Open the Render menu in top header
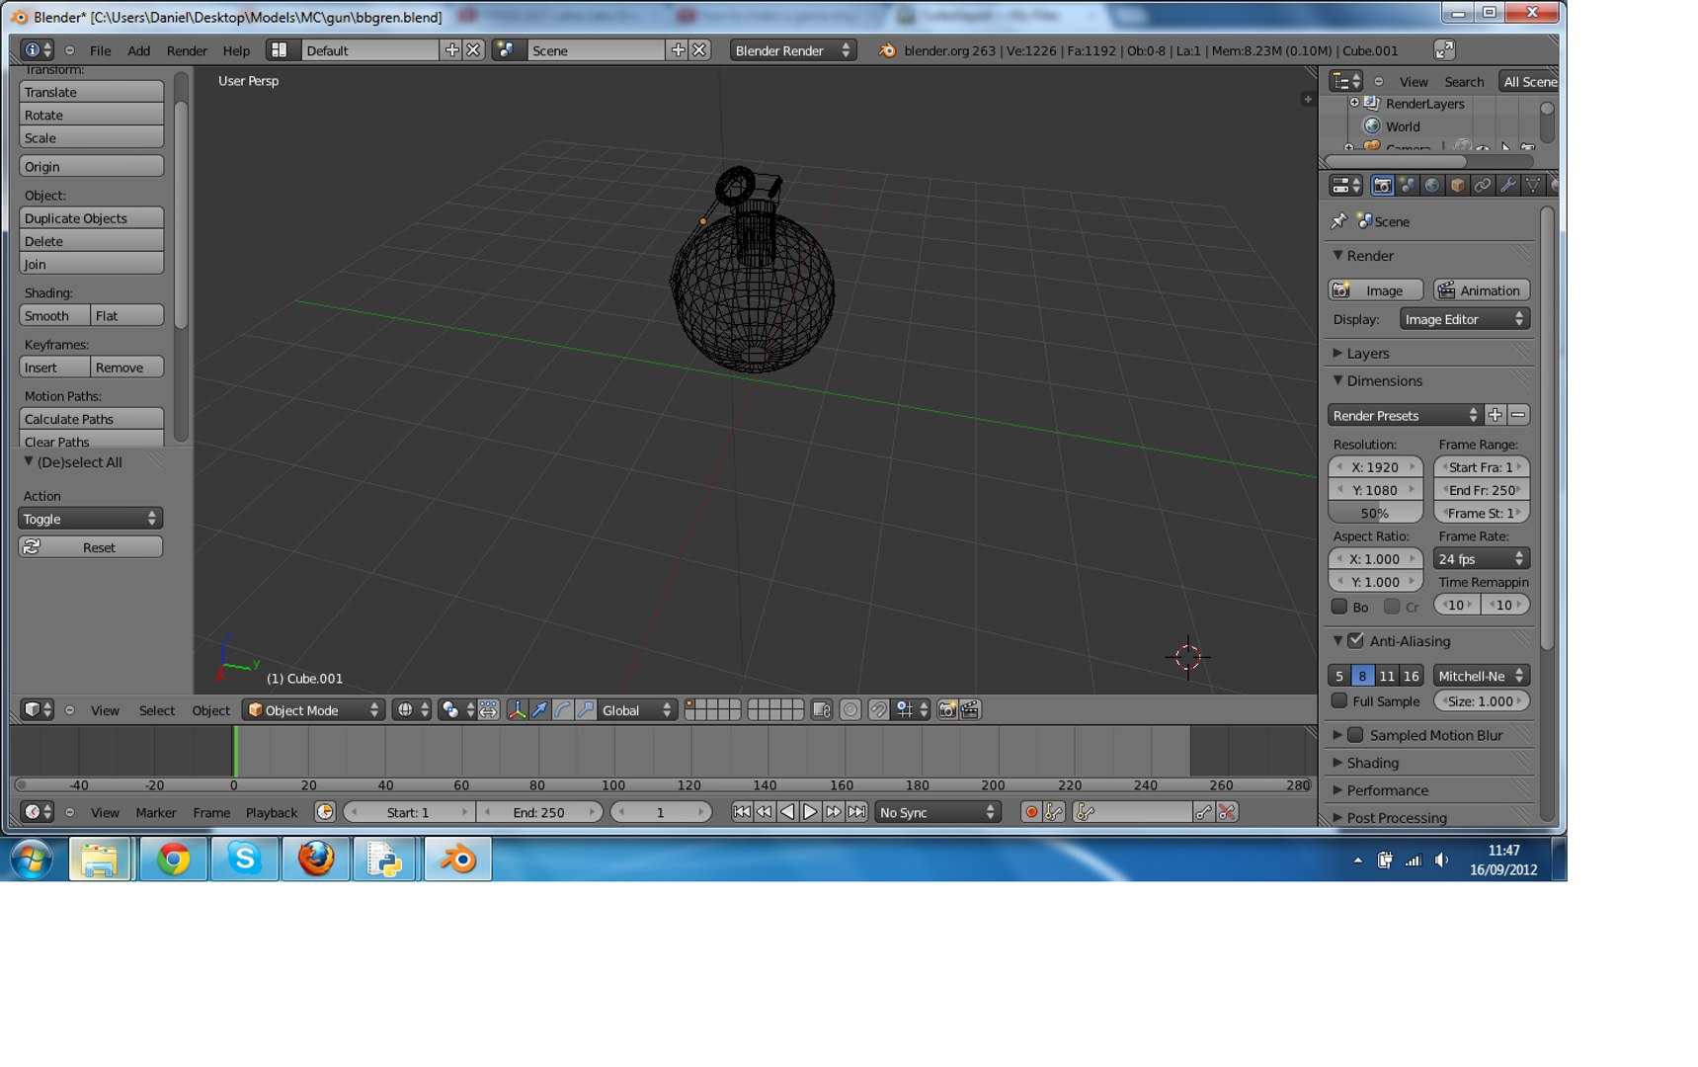 pyautogui.click(x=187, y=50)
